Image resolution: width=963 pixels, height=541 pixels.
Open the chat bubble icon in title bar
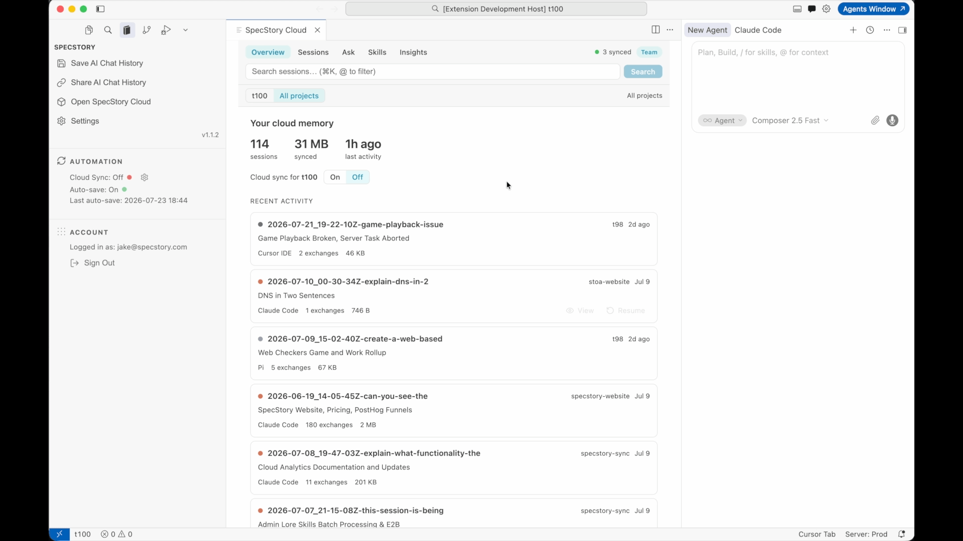pos(812,9)
